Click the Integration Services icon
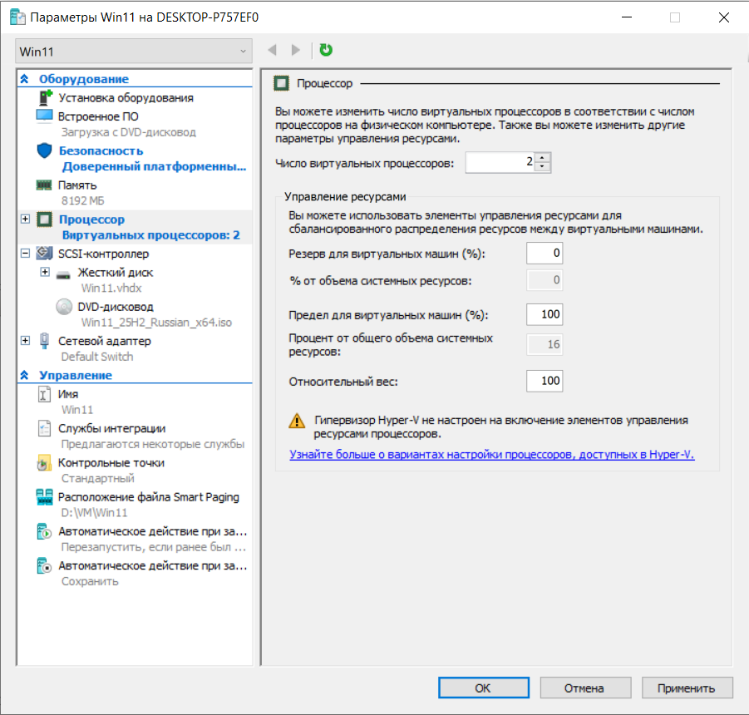The height and width of the screenshot is (715, 749). point(44,428)
